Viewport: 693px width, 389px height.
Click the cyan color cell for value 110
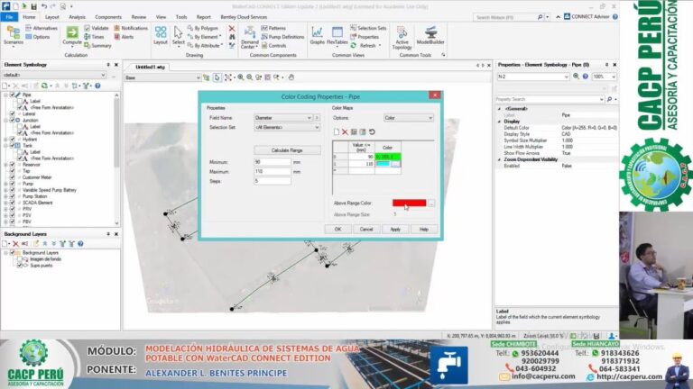point(383,164)
